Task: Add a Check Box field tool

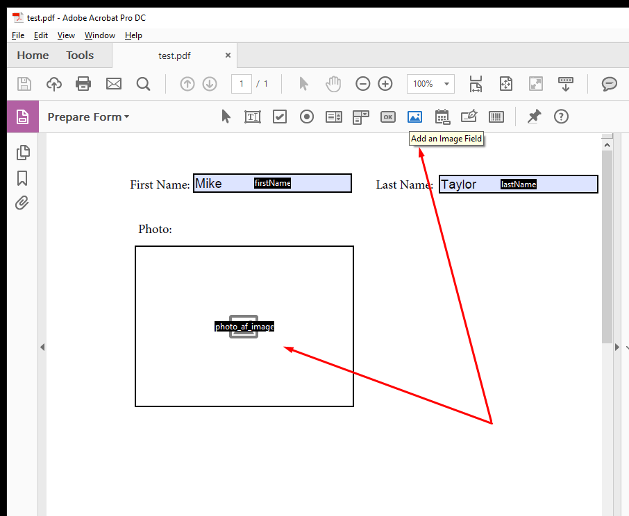Action: coord(280,117)
